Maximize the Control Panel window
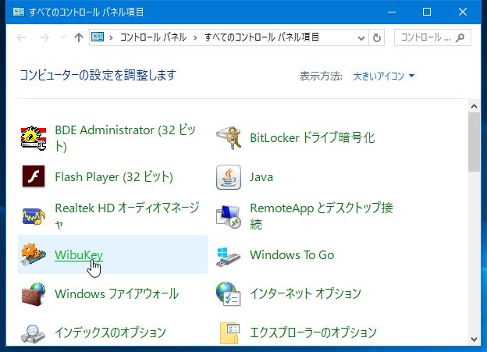Viewport: 487px width, 352px height. (x=427, y=12)
